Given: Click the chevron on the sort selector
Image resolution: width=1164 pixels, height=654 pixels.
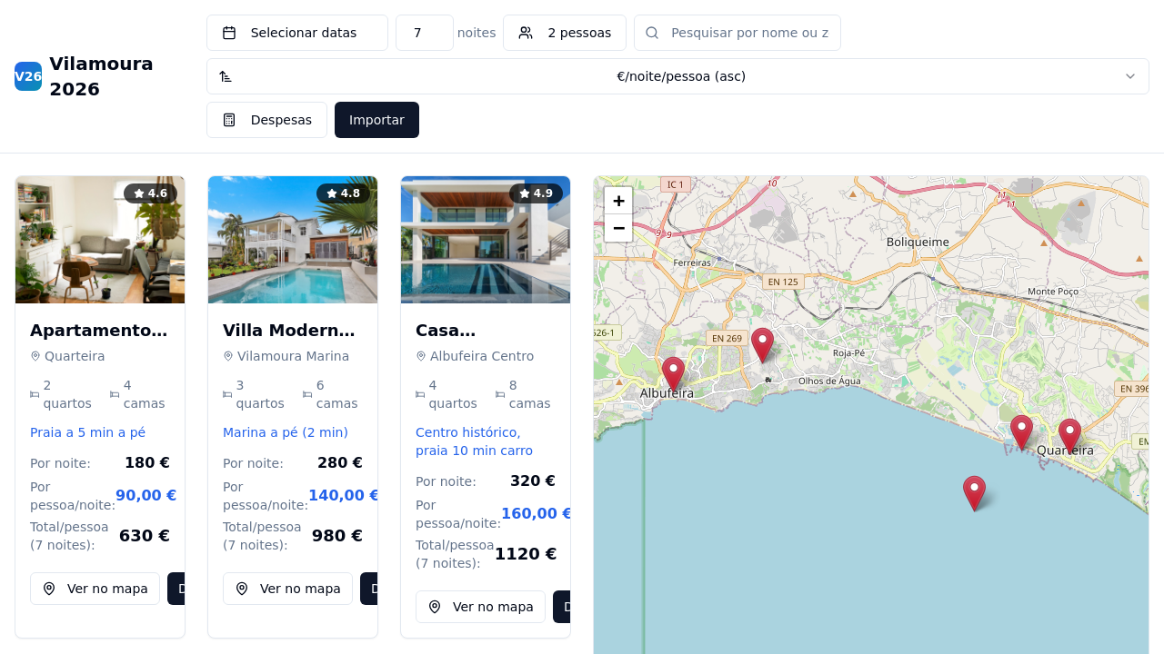Looking at the screenshot, I should (x=1130, y=75).
